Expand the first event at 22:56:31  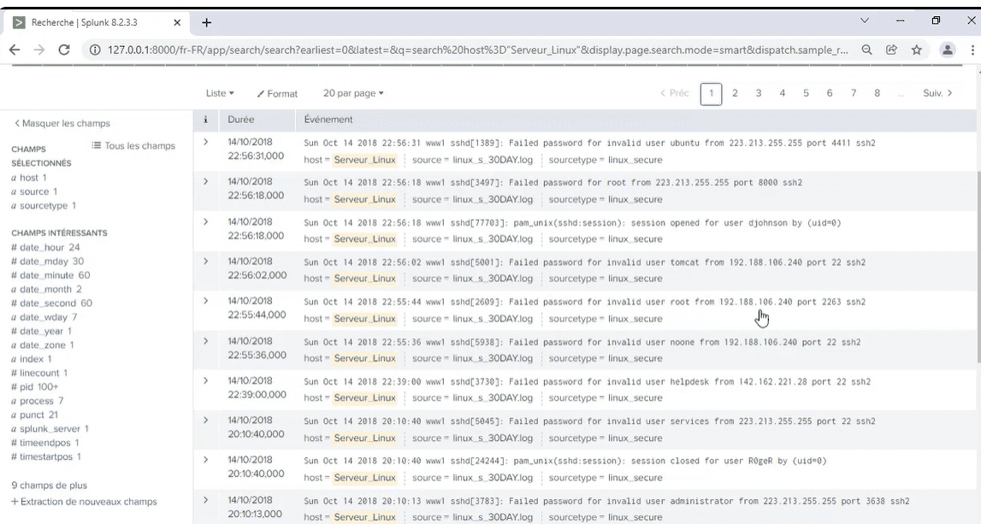205,142
